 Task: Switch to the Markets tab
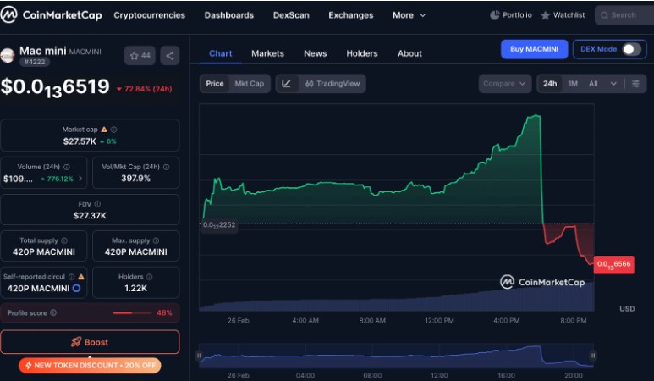267,53
